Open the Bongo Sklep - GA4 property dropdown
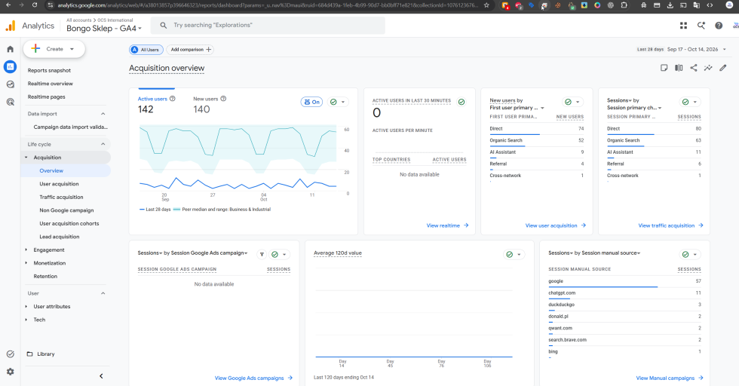The width and height of the screenshot is (739, 386). (104, 29)
